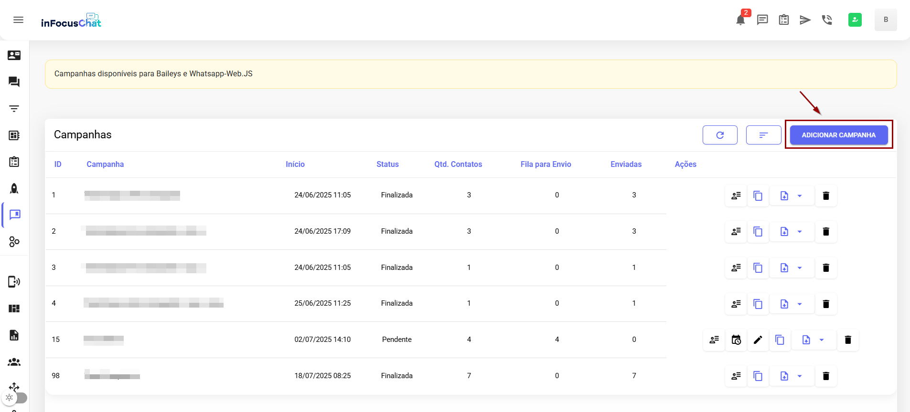Refresh the campaigns list

click(720, 135)
